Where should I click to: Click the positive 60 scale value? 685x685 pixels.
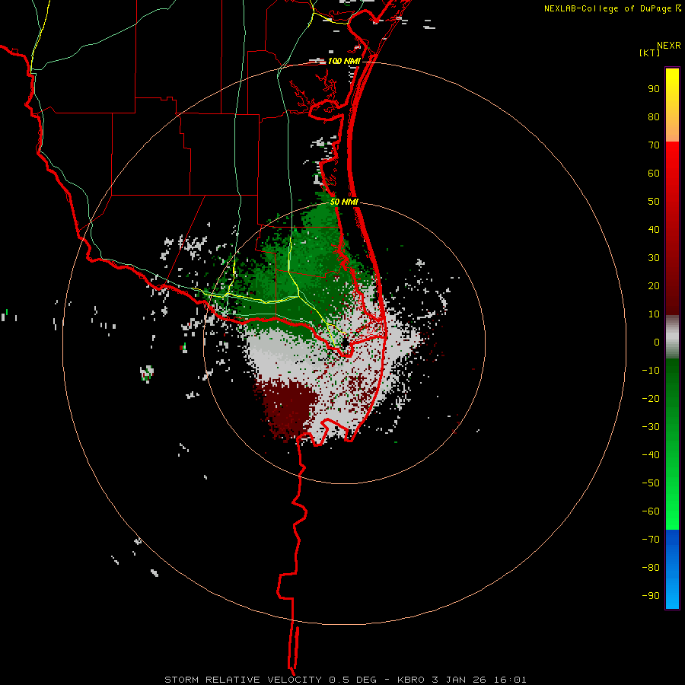click(654, 174)
